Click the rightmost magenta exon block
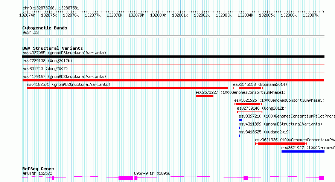The image size is (335, 182). (x=321, y=178)
